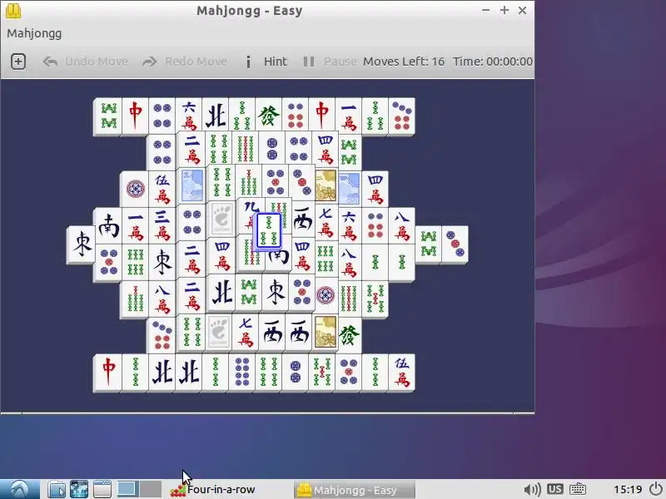Select the GNOME foot tile left of 九萬

(x=221, y=219)
